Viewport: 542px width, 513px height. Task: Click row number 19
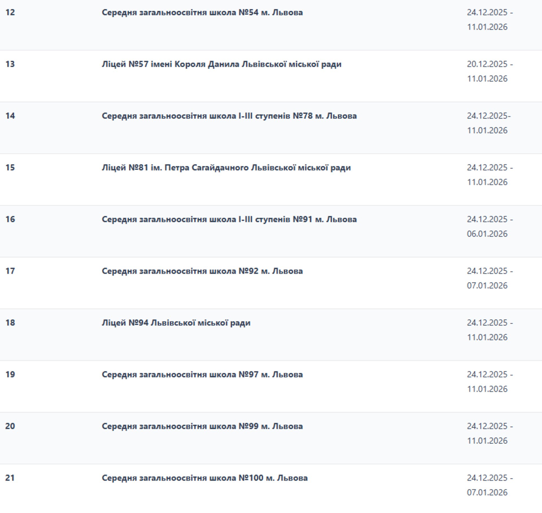[x=10, y=375]
